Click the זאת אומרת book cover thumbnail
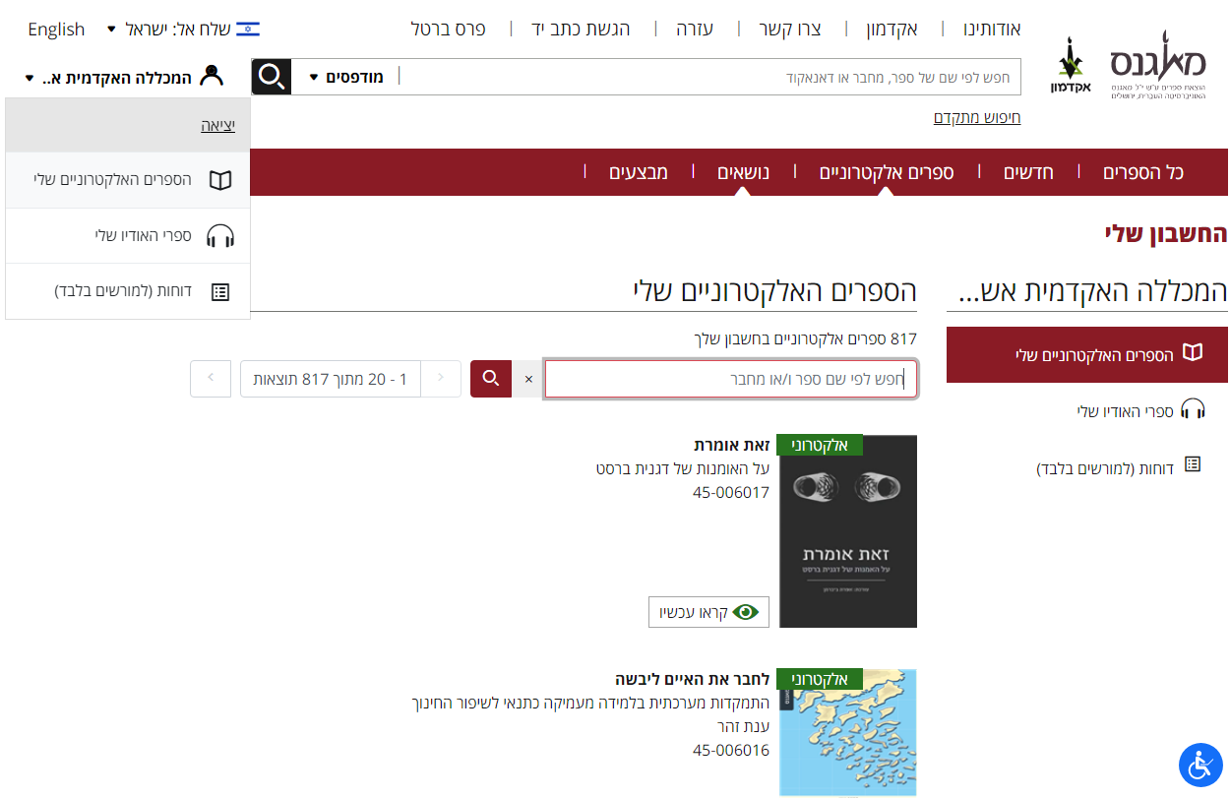Image resolution: width=1230 pixels, height=798 pixels. 847,531
